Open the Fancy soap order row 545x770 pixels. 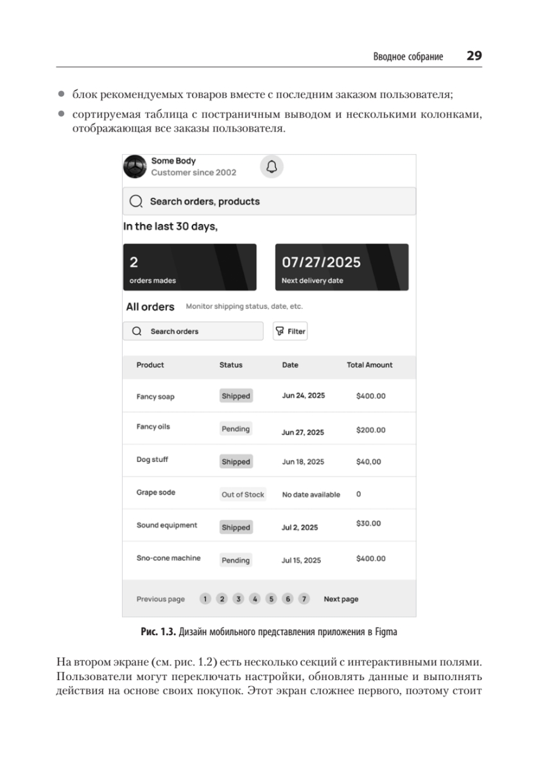[x=155, y=397]
